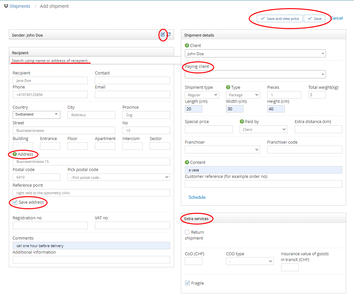Open the Country dropdown showing Switzerland

click(37, 115)
